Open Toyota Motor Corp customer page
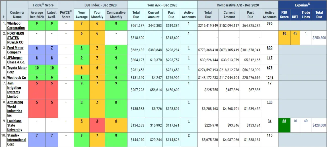The image size is (327, 147). coord(17,70)
